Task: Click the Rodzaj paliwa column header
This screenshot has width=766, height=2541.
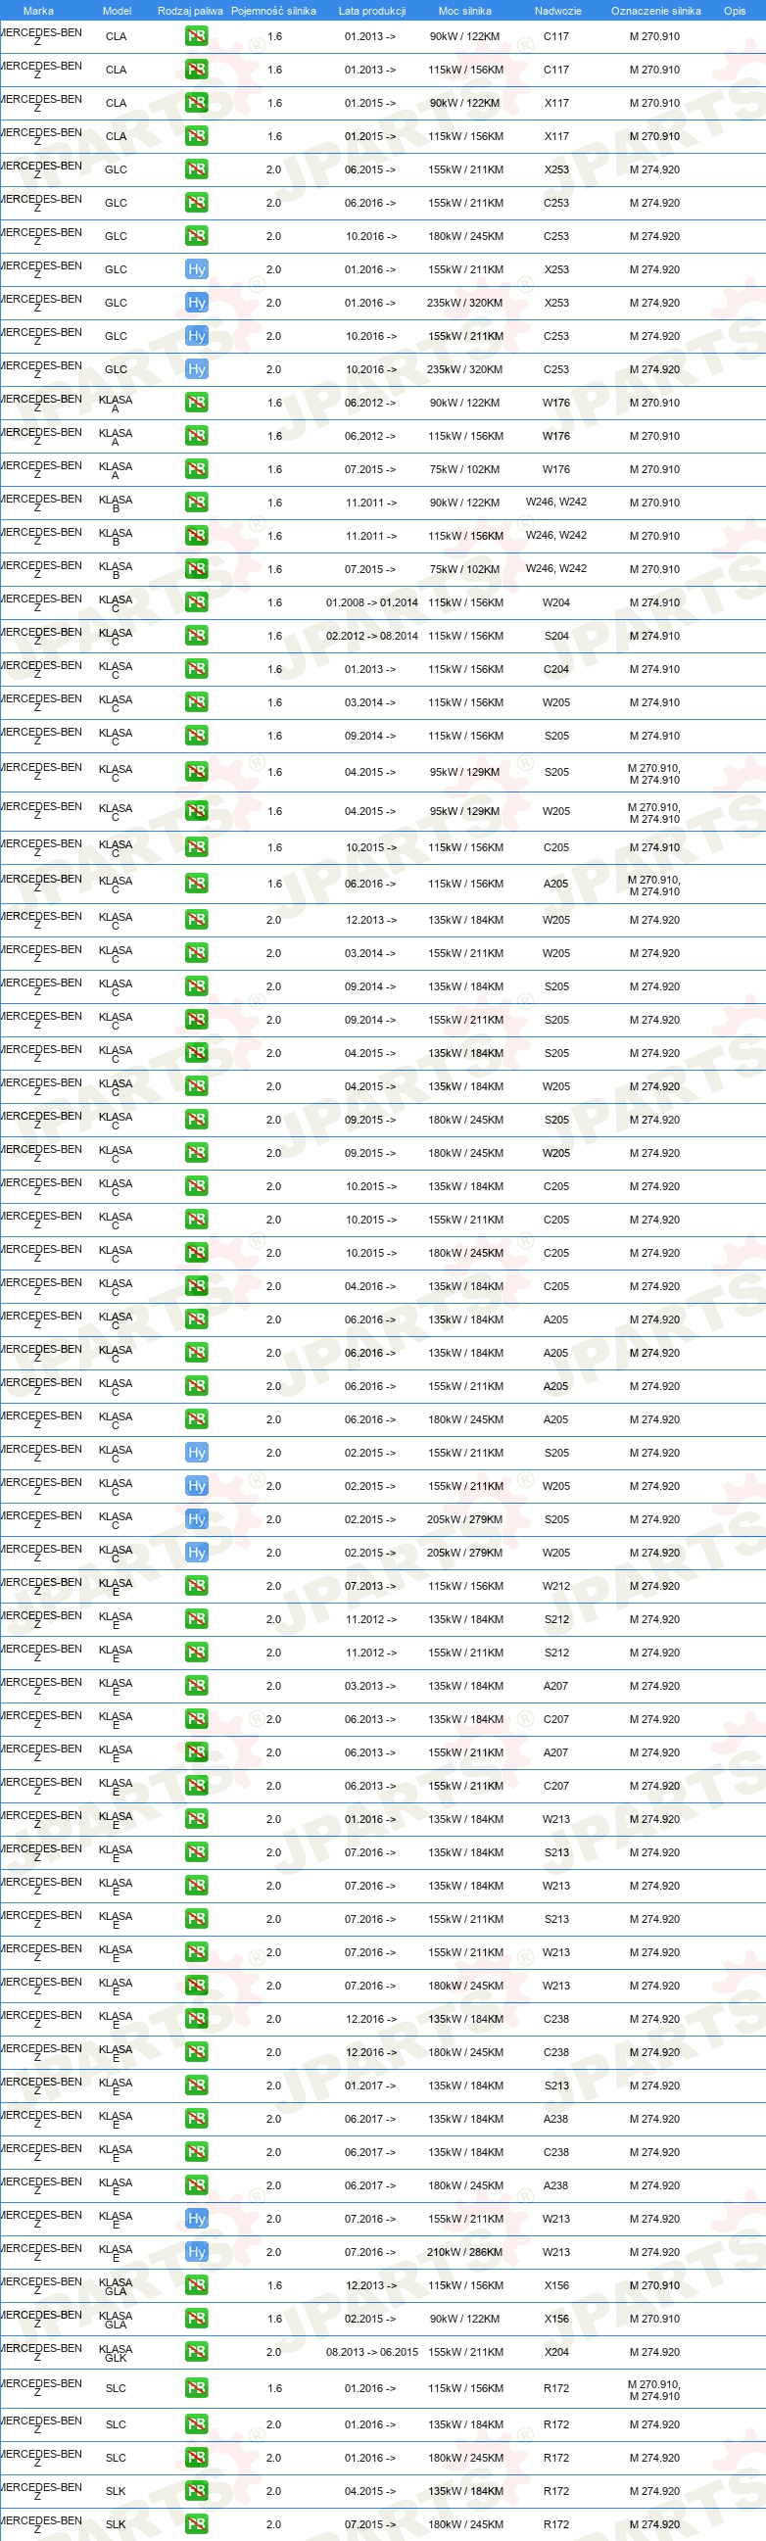Action: pyautogui.click(x=190, y=11)
